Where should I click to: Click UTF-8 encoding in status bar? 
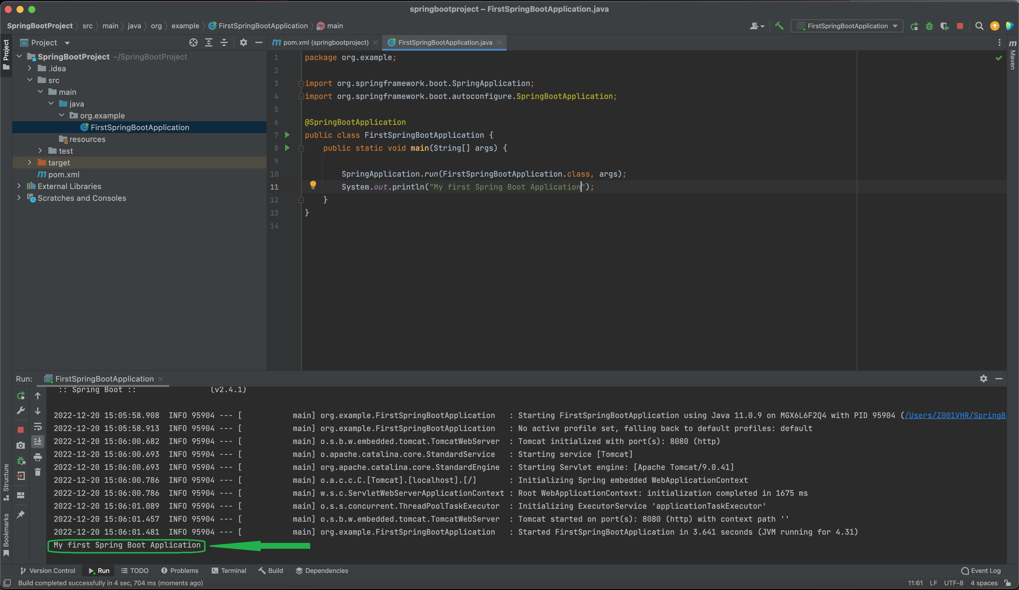pyautogui.click(x=954, y=583)
